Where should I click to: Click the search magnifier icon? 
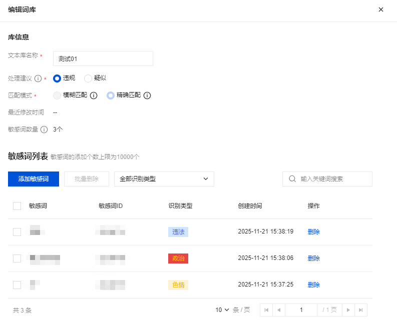(292, 179)
